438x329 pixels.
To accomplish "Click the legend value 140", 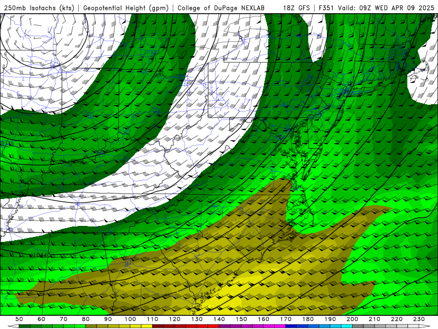I will [x=219, y=319].
